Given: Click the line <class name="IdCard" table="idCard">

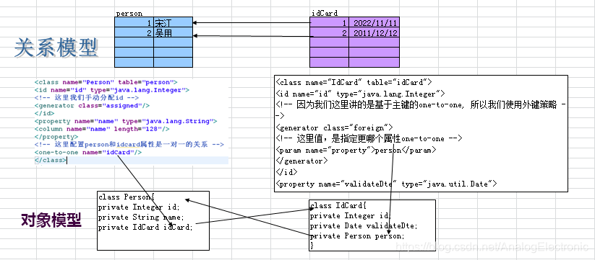Looking at the screenshot, I should pyautogui.click(x=354, y=82).
